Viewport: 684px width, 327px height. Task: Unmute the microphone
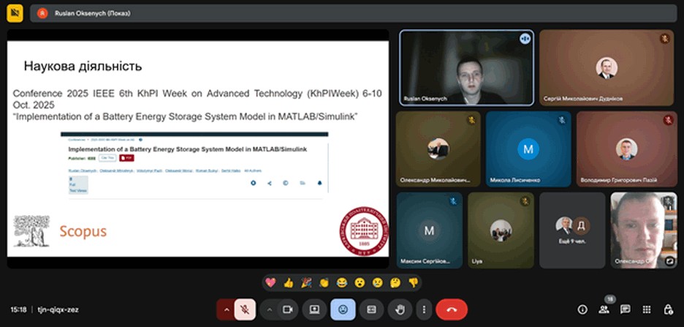[x=246, y=309]
